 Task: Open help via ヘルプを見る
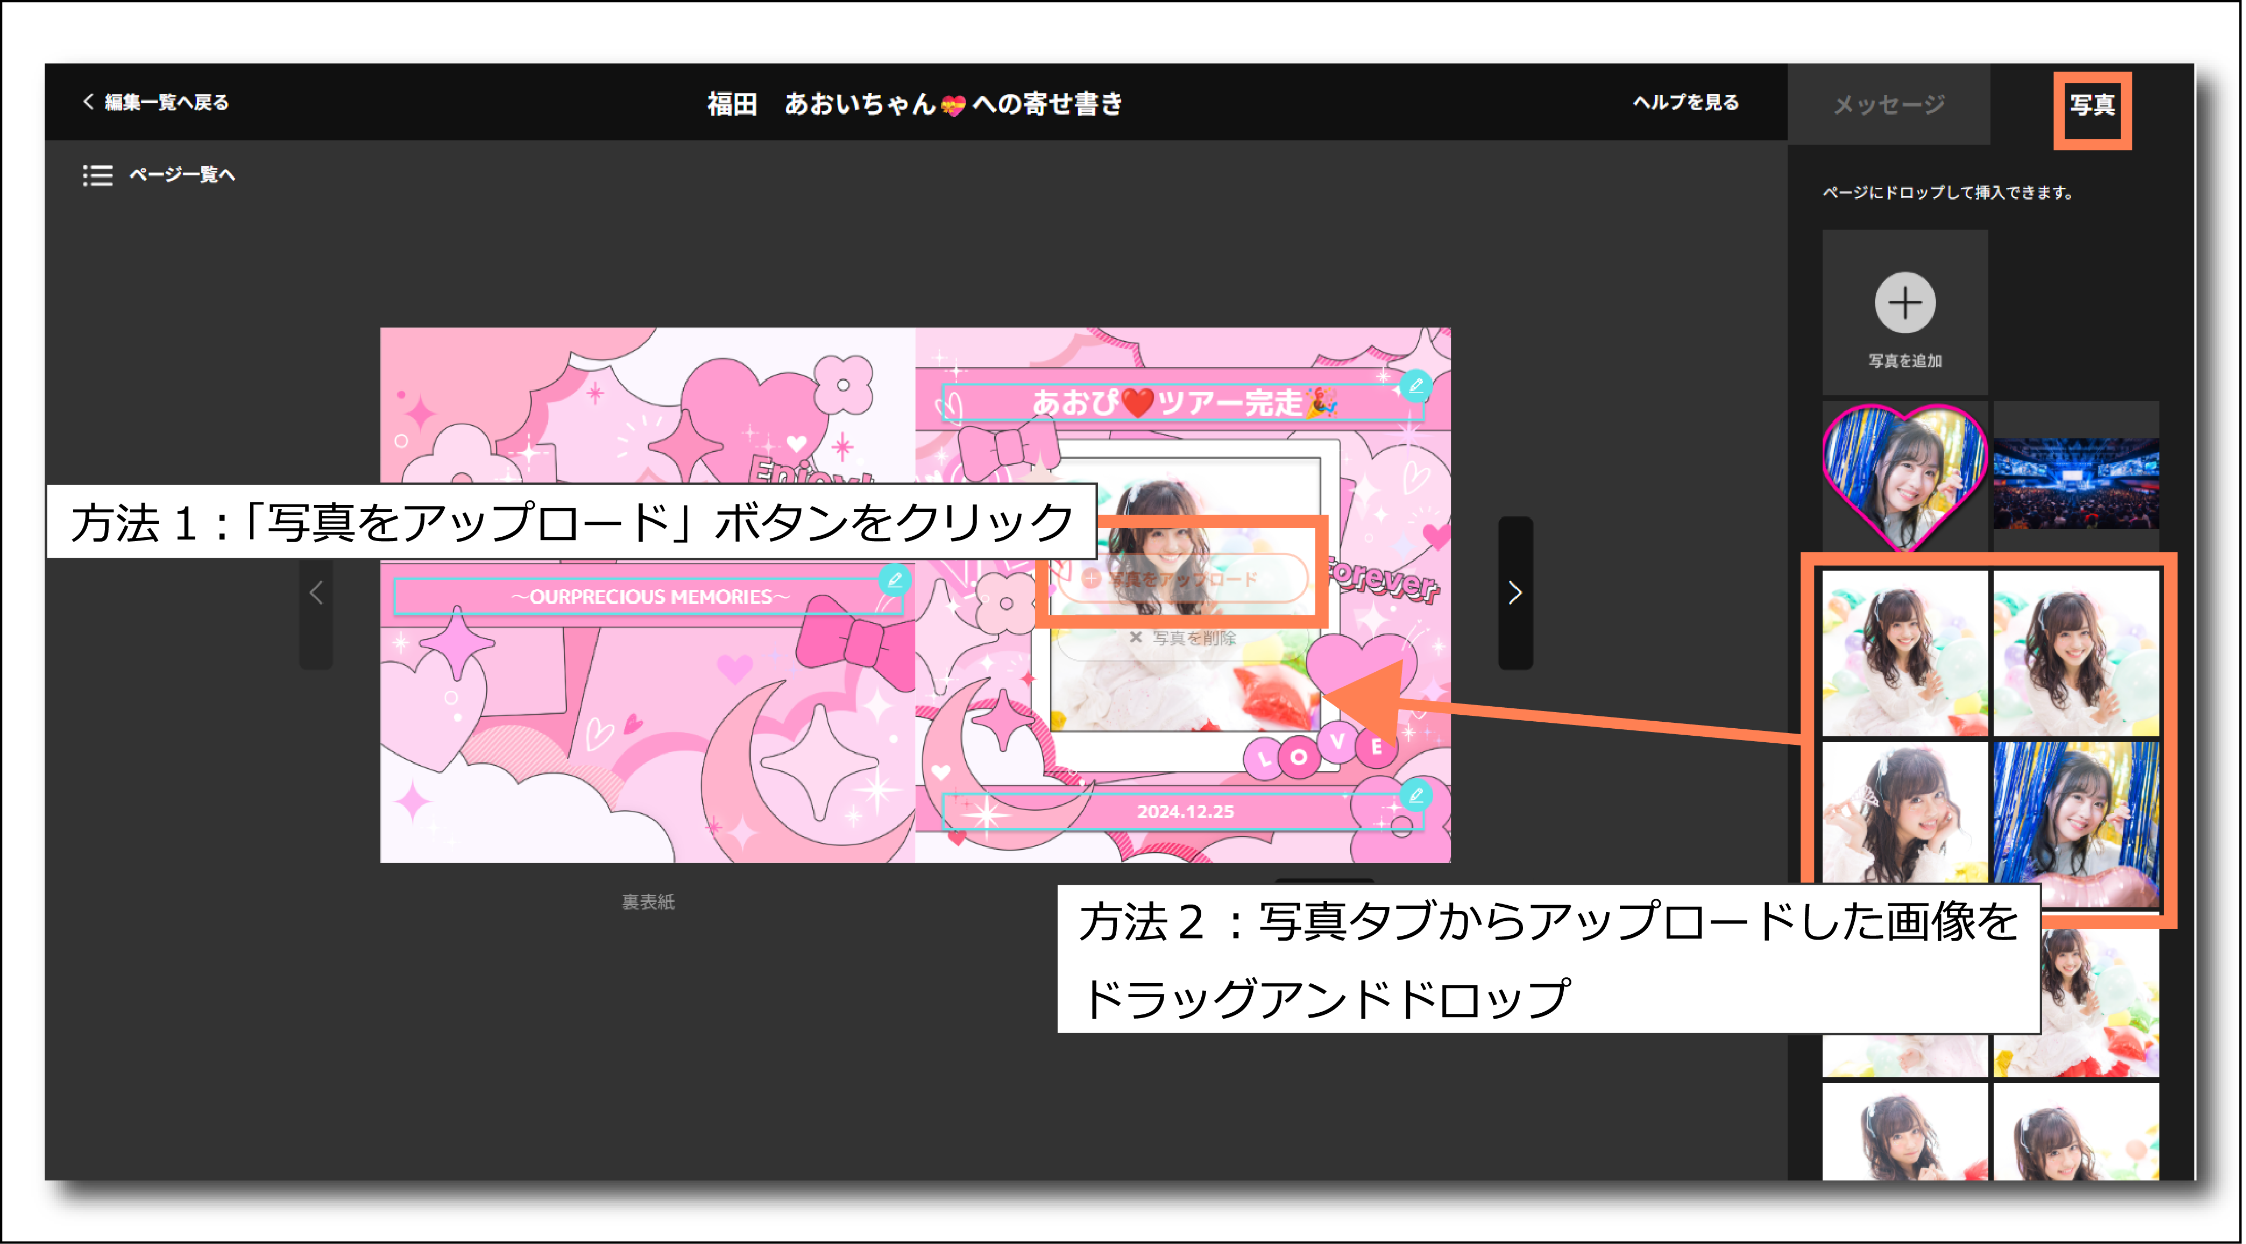tap(1684, 102)
